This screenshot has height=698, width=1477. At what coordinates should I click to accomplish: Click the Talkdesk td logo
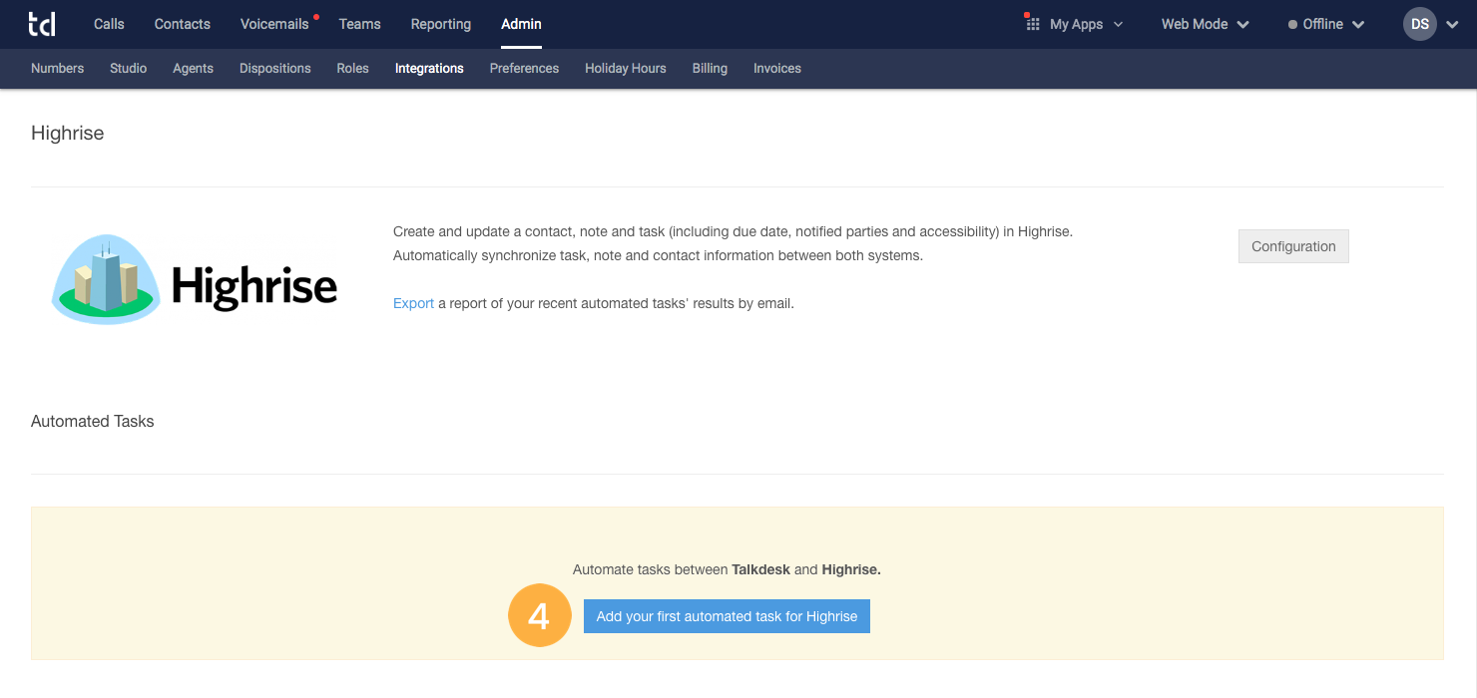(42, 24)
